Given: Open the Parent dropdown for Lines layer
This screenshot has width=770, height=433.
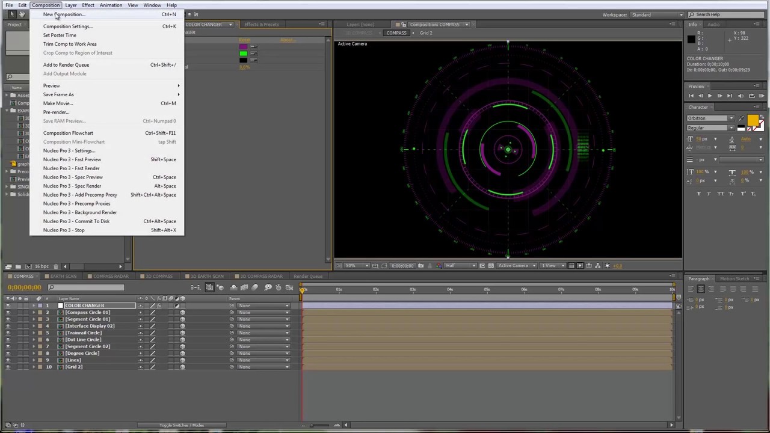Looking at the screenshot, I should (x=263, y=360).
